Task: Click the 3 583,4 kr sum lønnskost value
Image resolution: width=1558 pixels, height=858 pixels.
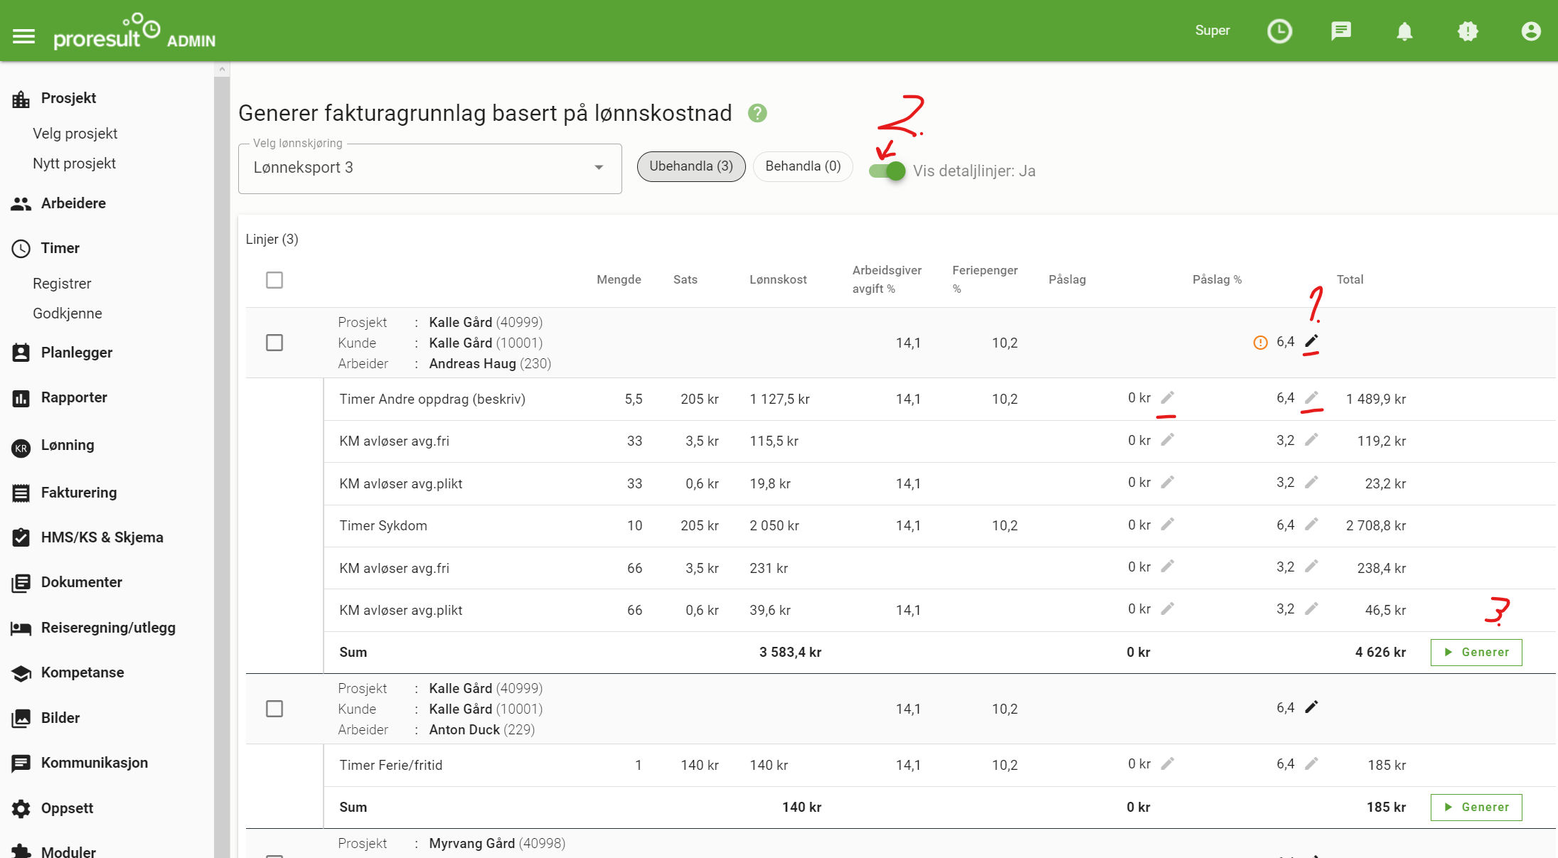Action: pos(790,652)
